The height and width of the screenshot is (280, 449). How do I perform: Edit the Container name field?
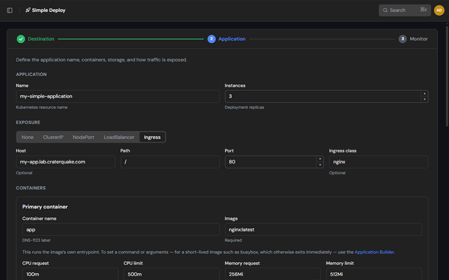[121, 229]
